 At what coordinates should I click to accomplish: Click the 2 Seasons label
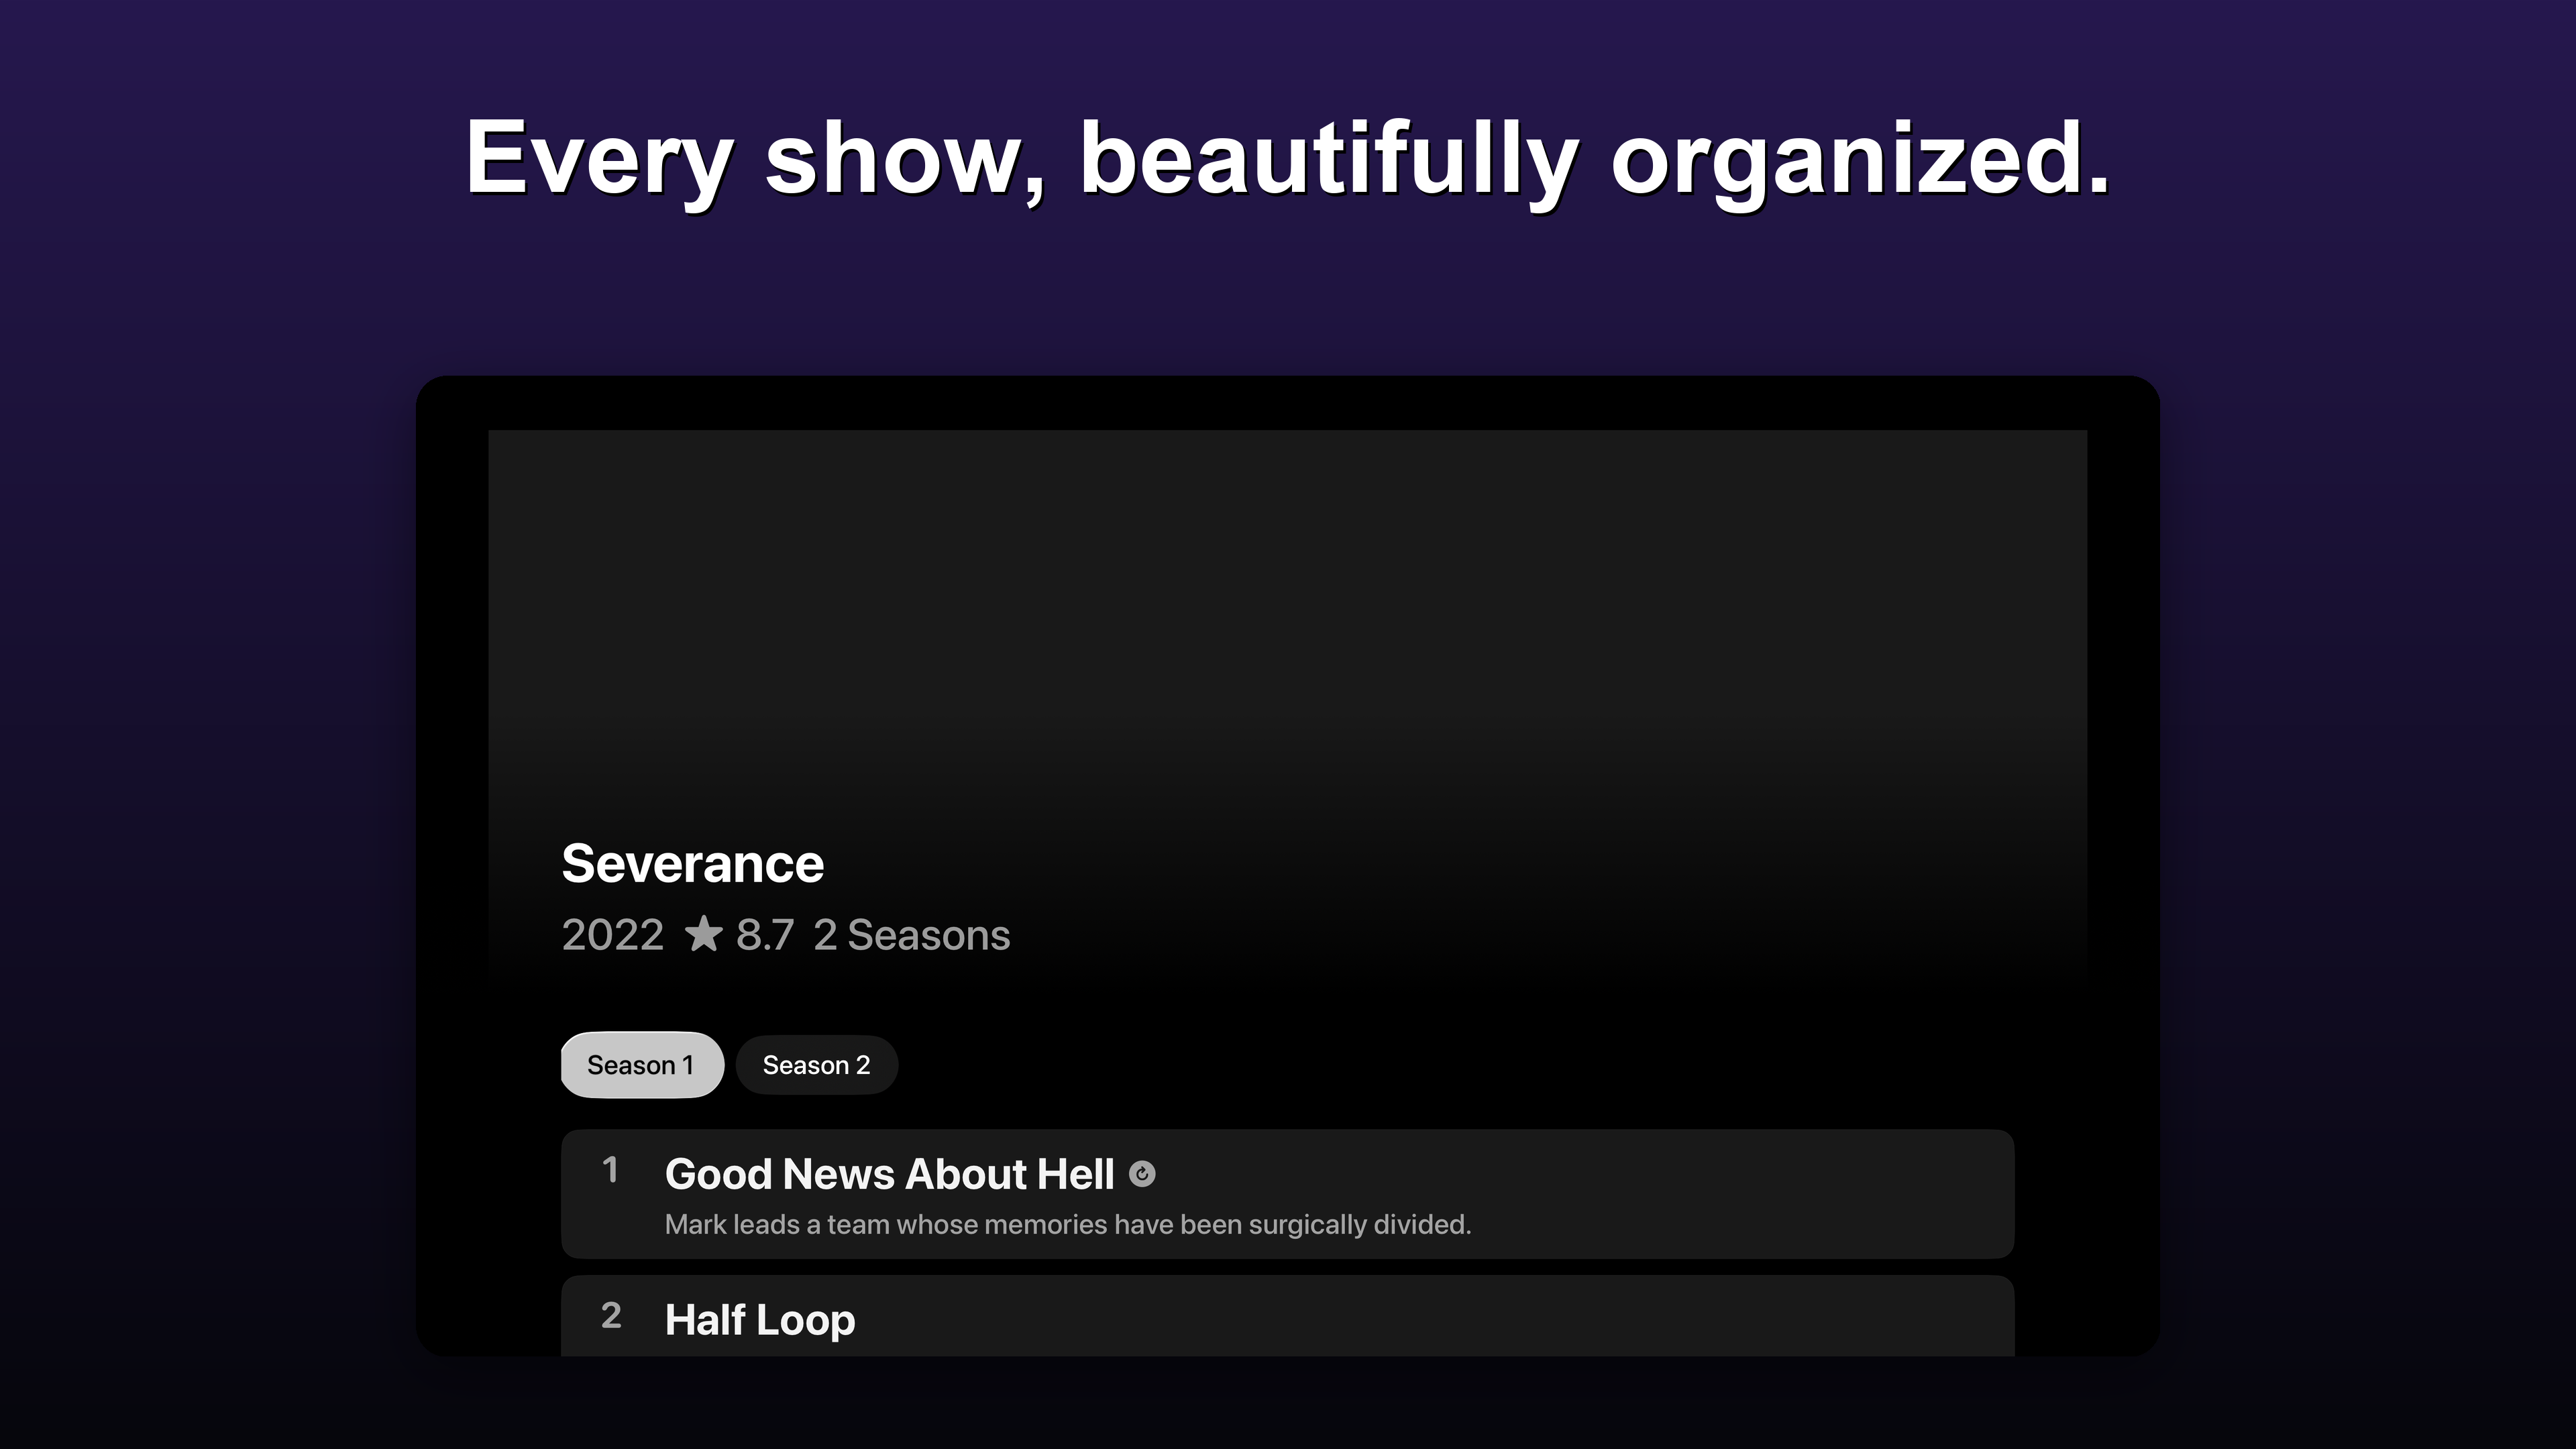(912, 935)
